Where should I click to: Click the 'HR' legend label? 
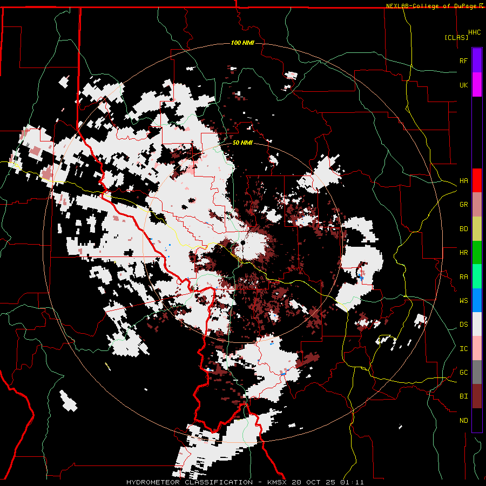pos(463,253)
